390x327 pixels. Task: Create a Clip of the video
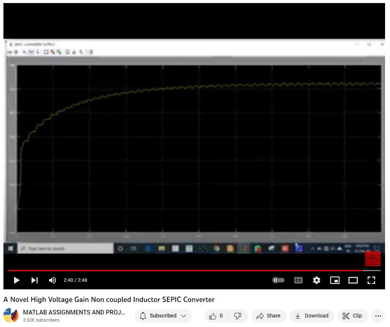353,316
